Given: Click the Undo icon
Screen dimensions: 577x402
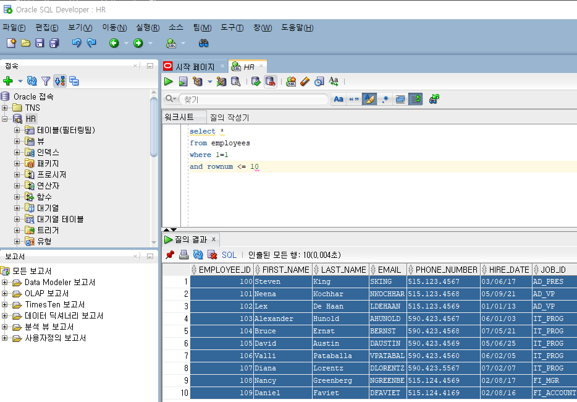Looking at the screenshot, I should click(77, 43).
